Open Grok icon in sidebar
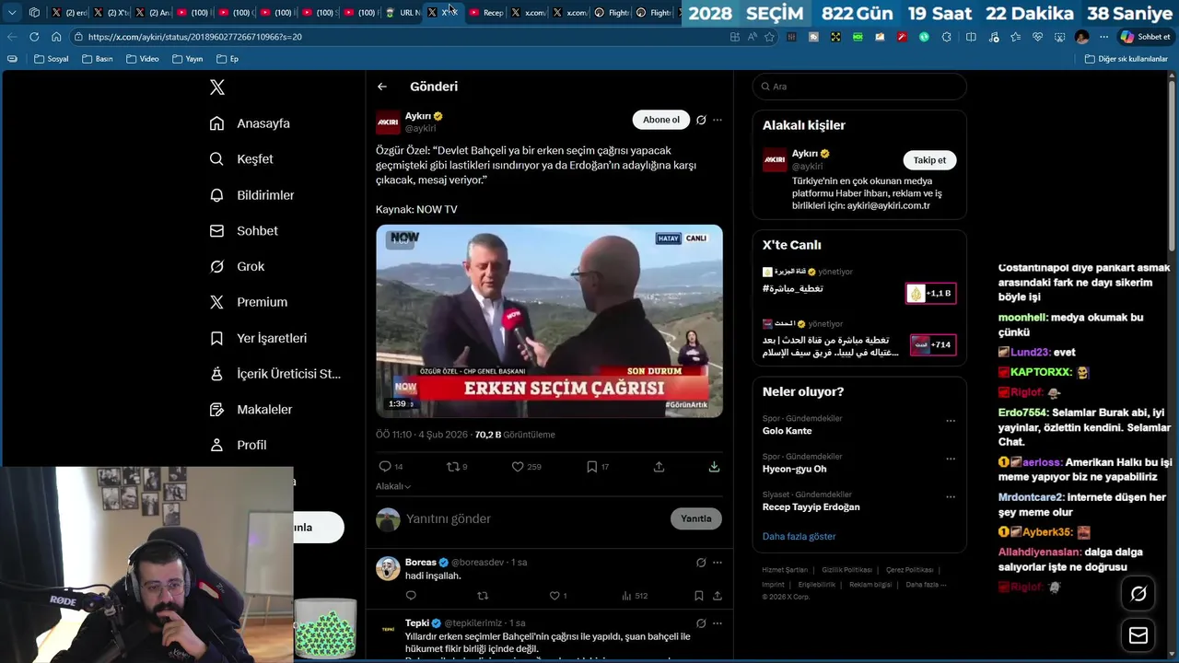The width and height of the screenshot is (1179, 663). [216, 266]
